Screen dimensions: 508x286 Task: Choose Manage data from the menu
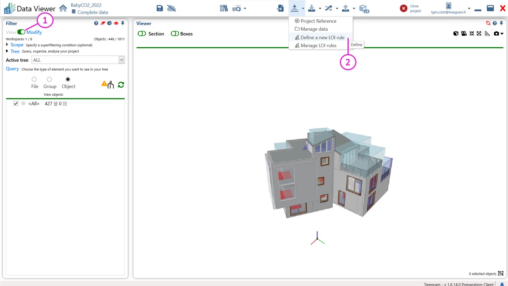tap(314, 29)
